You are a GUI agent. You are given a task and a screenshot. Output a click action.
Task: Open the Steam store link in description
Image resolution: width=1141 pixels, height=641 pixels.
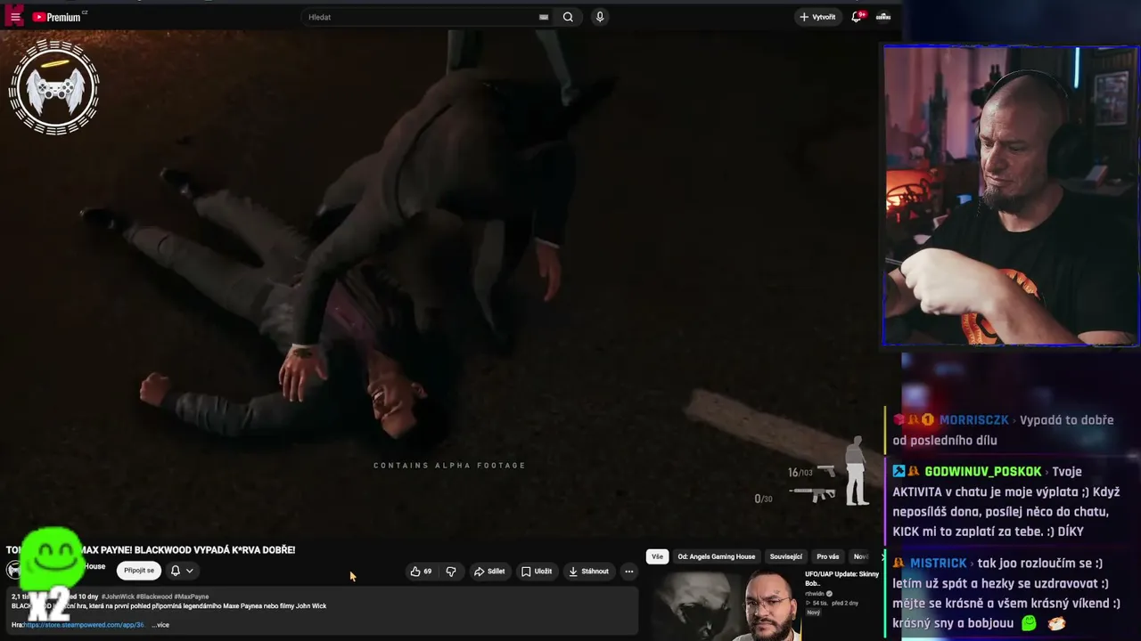pos(84,625)
